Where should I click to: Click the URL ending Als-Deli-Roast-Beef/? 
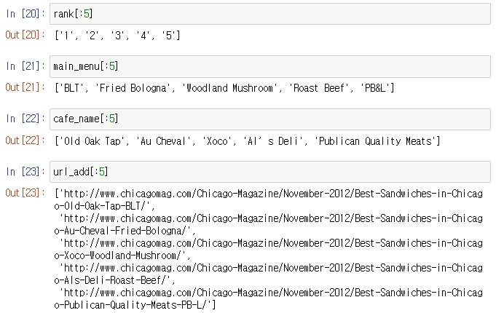269,274
